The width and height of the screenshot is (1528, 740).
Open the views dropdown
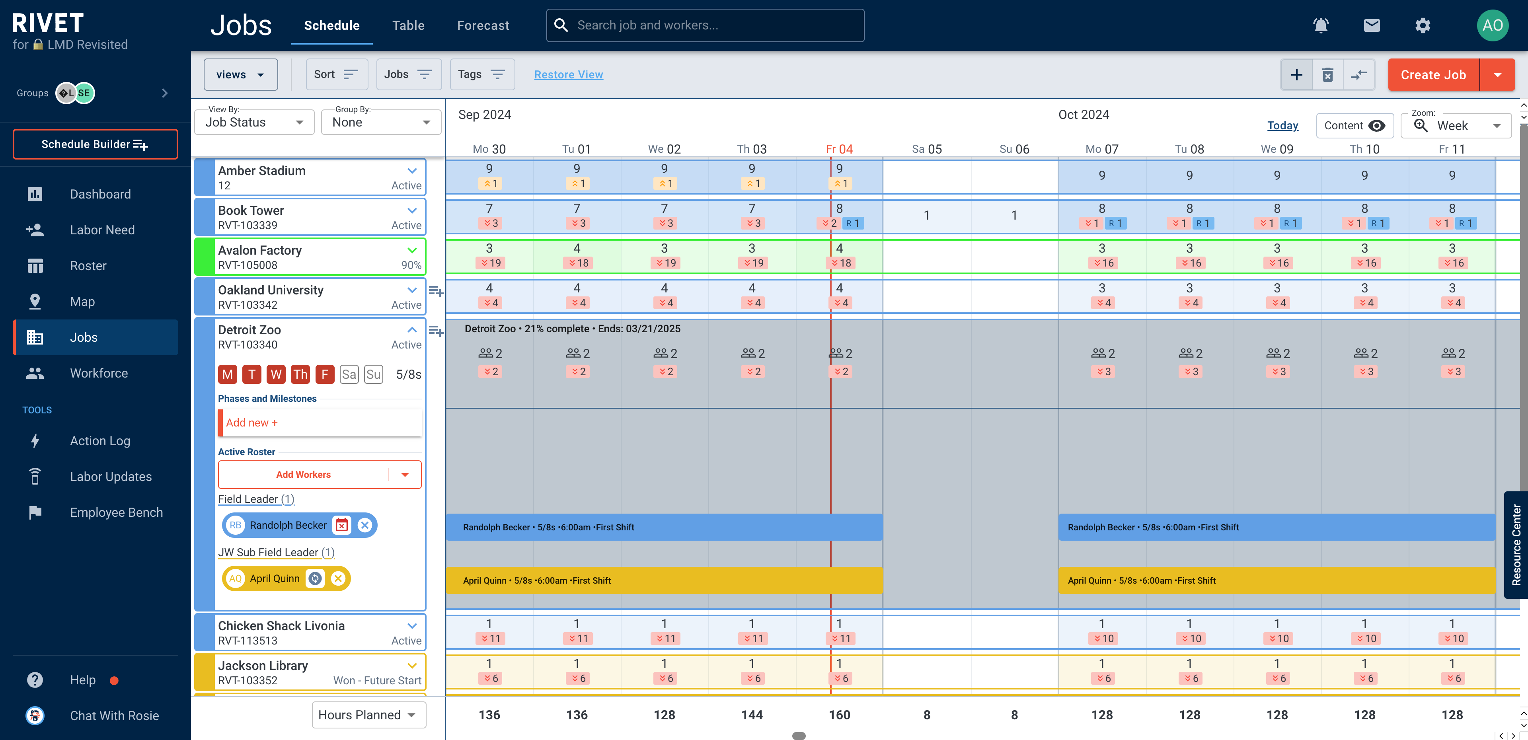pos(240,75)
